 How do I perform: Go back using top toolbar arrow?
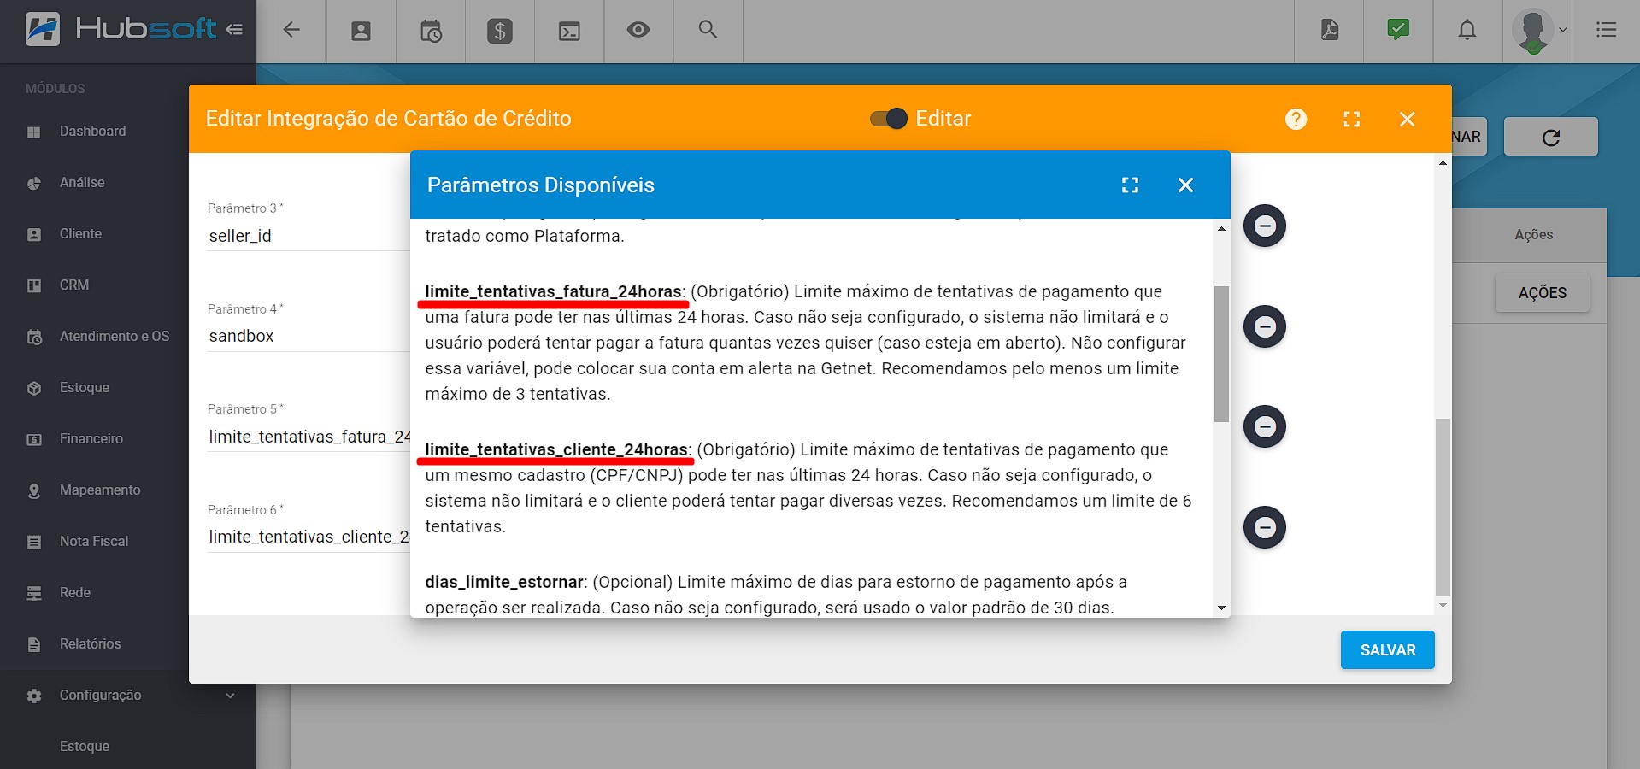tap(291, 30)
